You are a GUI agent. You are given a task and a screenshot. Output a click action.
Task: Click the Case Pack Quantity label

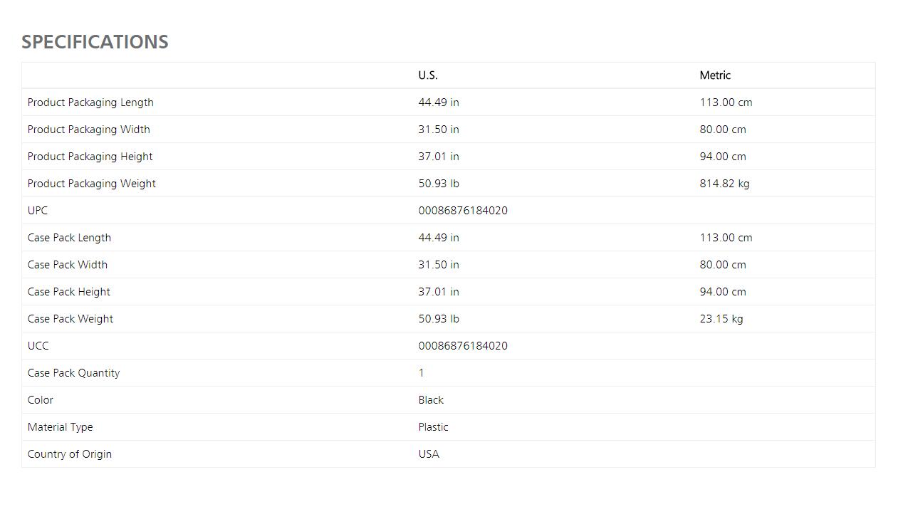[73, 373]
